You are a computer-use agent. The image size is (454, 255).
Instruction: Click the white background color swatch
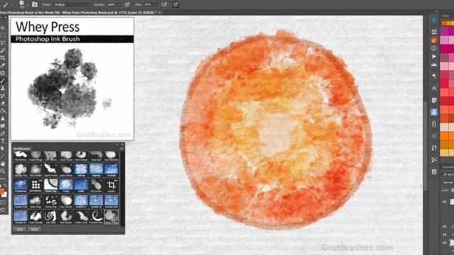[x=4, y=194]
